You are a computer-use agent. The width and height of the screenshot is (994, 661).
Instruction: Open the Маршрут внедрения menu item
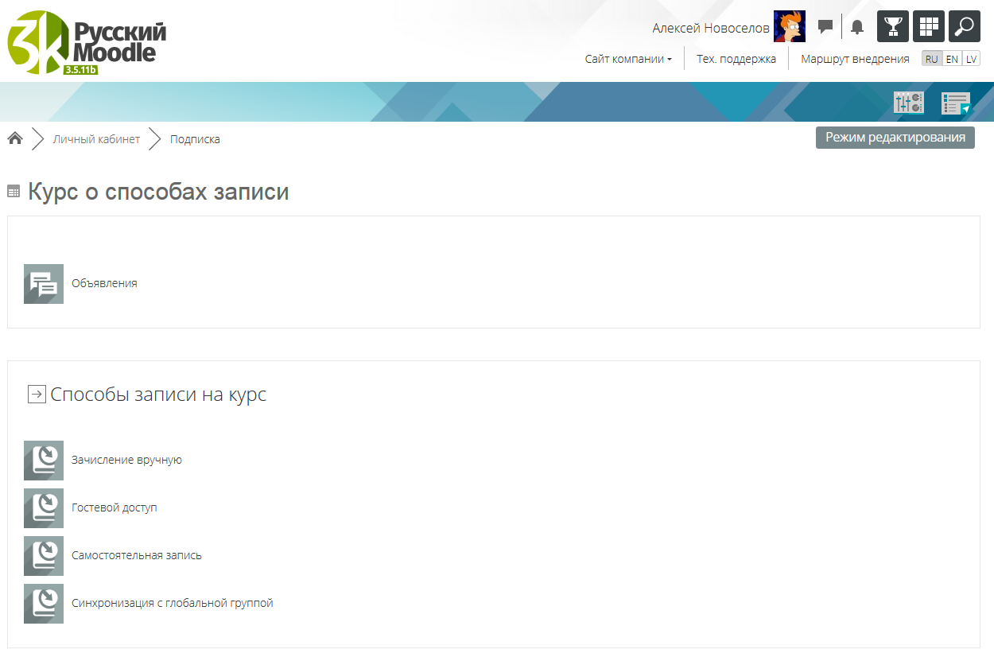pyautogui.click(x=855, y=59)
